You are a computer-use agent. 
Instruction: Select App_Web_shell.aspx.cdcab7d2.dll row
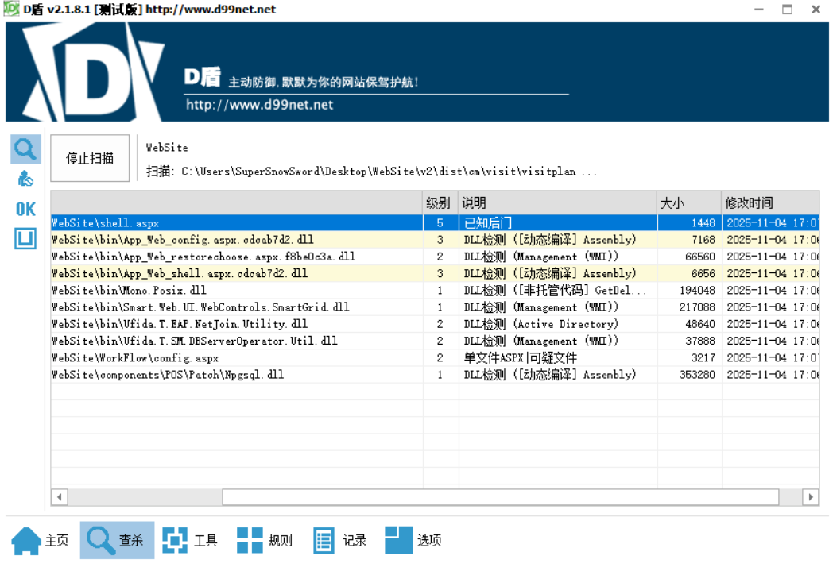click(x=435, y=273)
